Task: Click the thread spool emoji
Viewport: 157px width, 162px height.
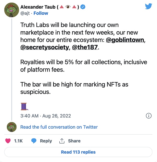Action: (24, 106)
